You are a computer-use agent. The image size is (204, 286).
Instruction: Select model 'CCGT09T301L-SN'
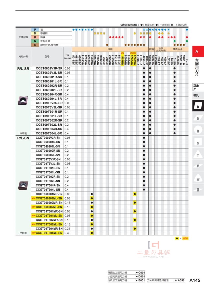(x=48, y=172)
